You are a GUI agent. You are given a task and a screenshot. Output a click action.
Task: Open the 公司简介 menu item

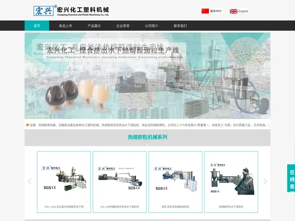click(152, 26)
